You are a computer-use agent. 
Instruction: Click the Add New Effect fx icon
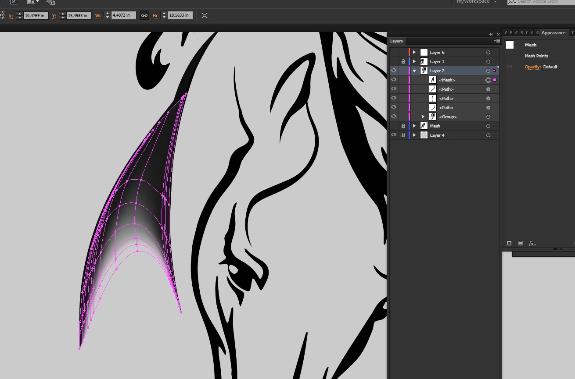532,244
